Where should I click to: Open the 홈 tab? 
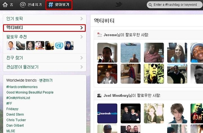pos(8,5)
